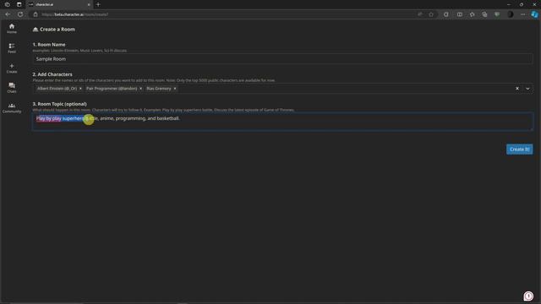The image size is (541, 304).
Task: Close the character.ai tab
Action: coord(89,4)
